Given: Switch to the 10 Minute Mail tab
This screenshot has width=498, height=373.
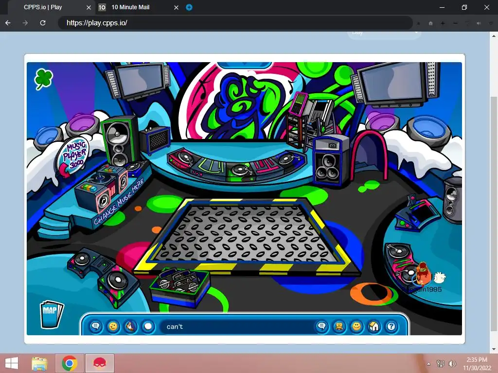Looking at the screenshot, I should tap(130, 7).
